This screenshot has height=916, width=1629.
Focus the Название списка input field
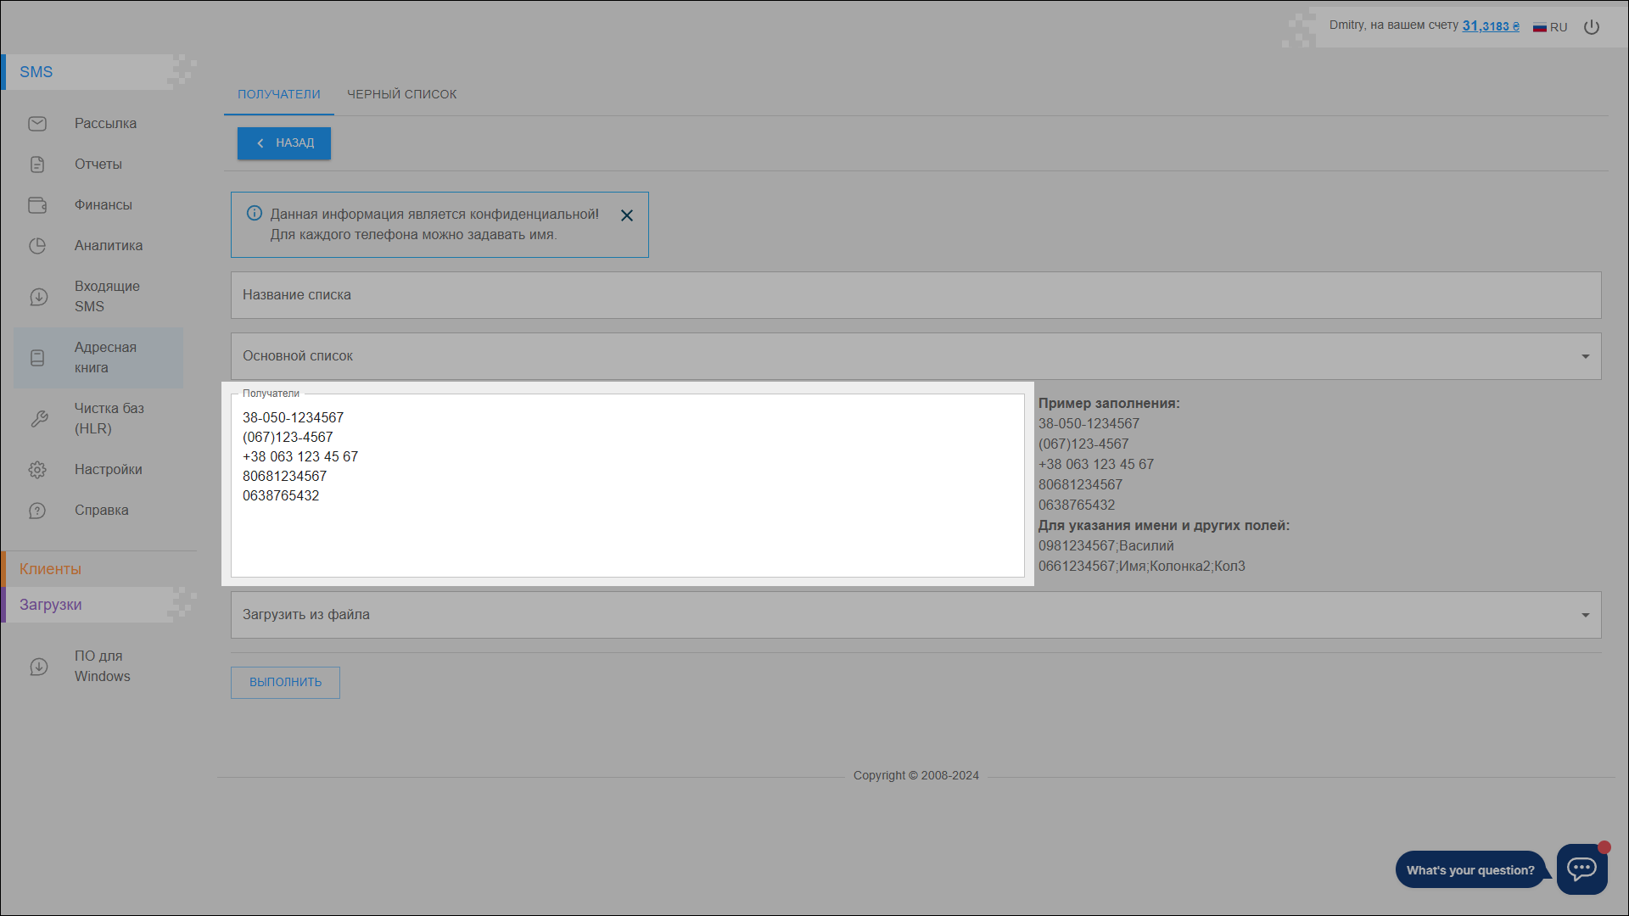[915, 295]
